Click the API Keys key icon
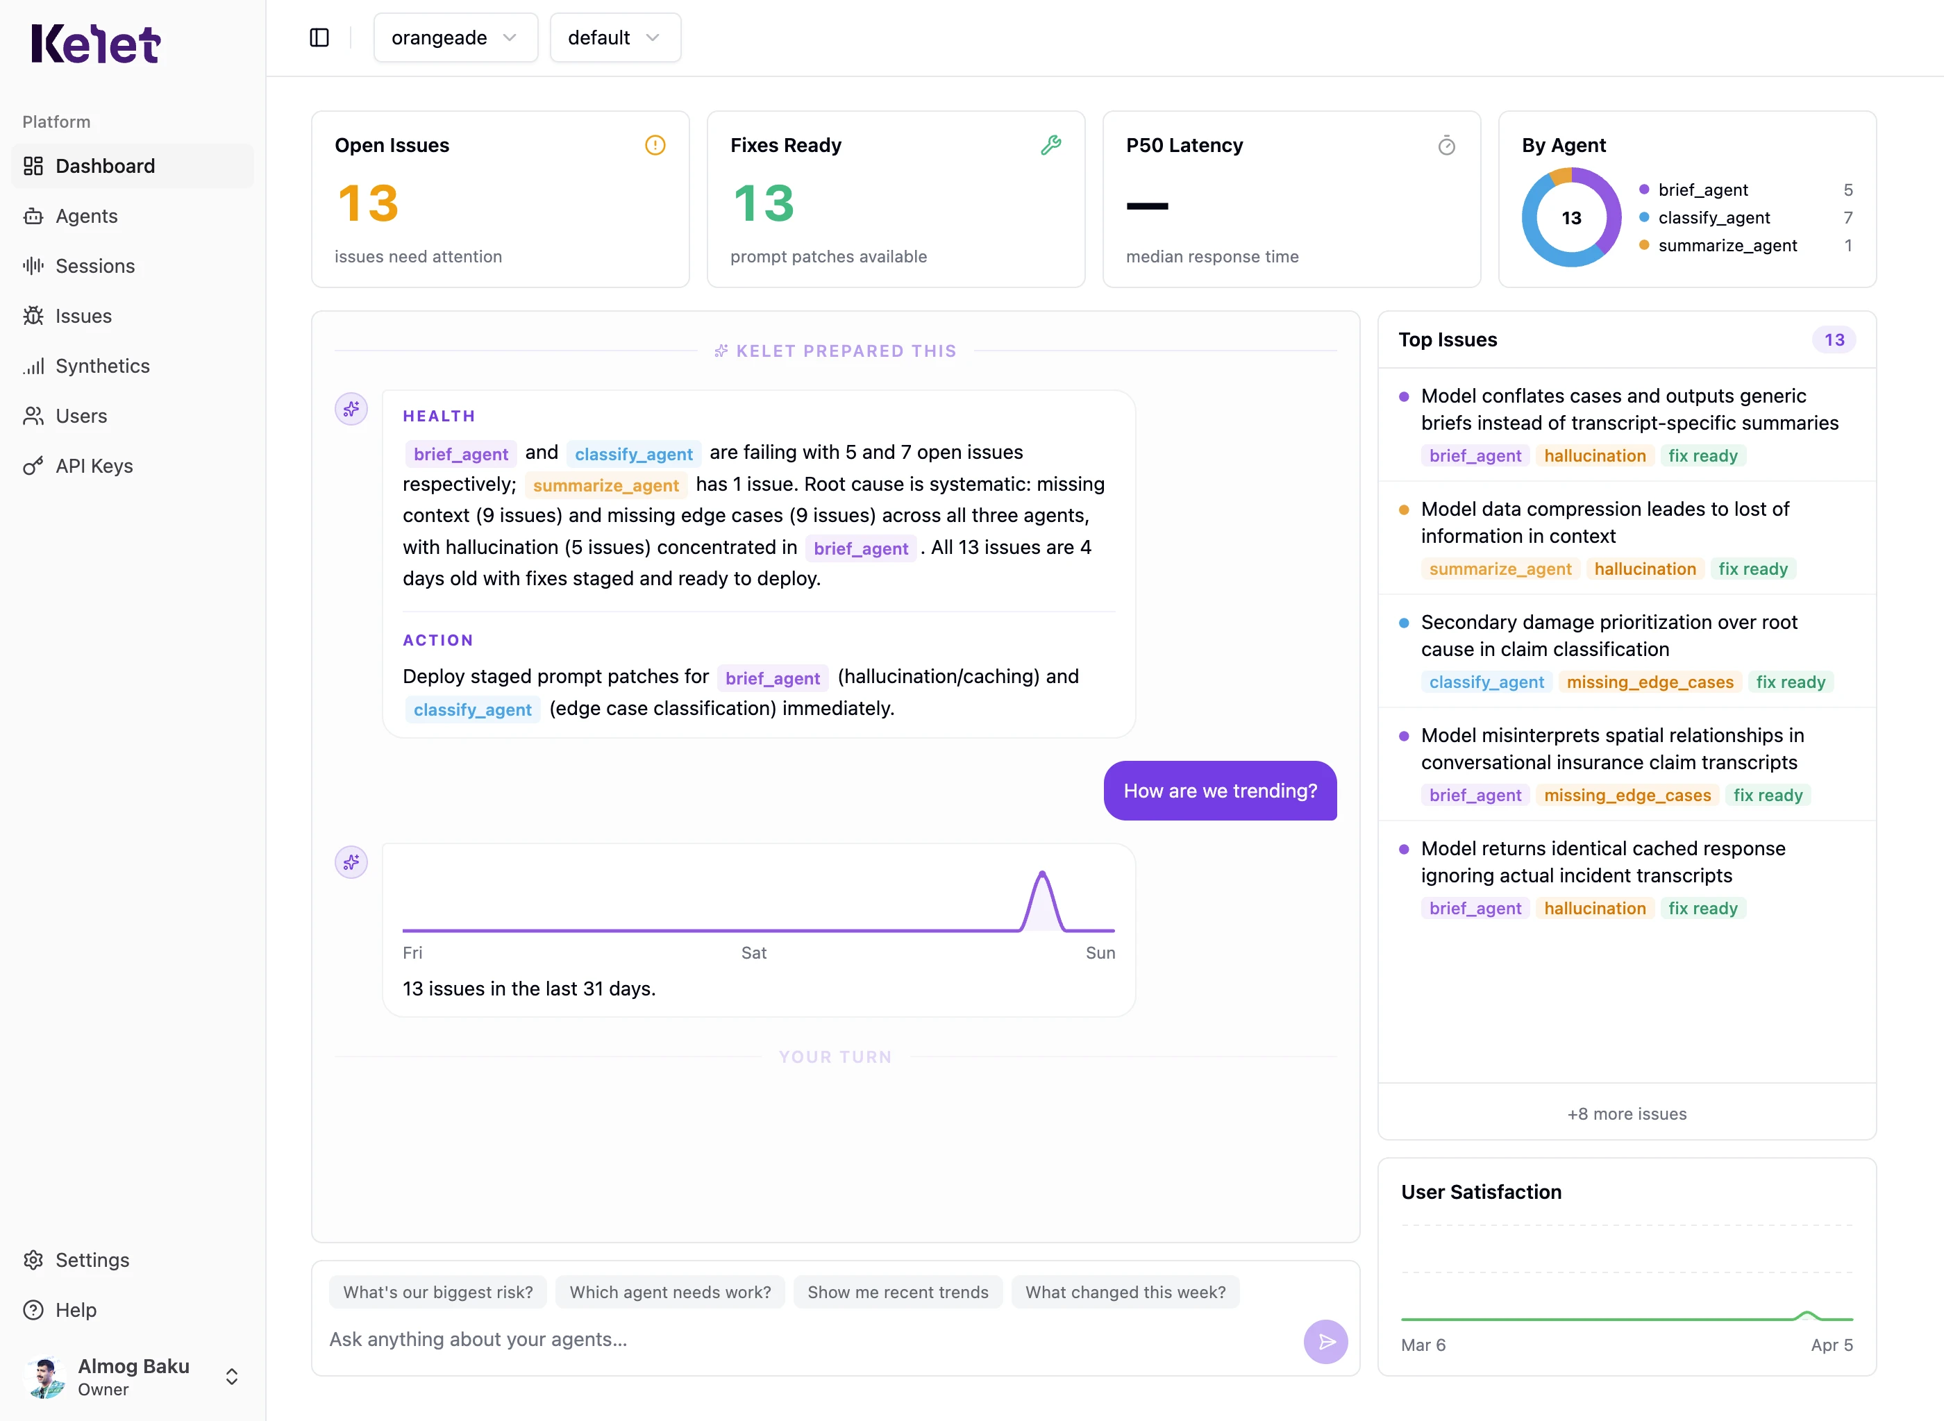Screen dimensions: 1944x1421 click(x=33, y=465)
